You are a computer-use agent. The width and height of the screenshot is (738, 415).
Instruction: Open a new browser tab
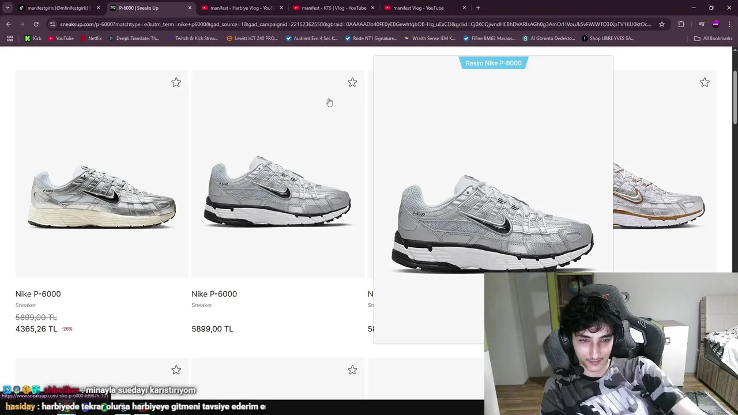point(478,8)
